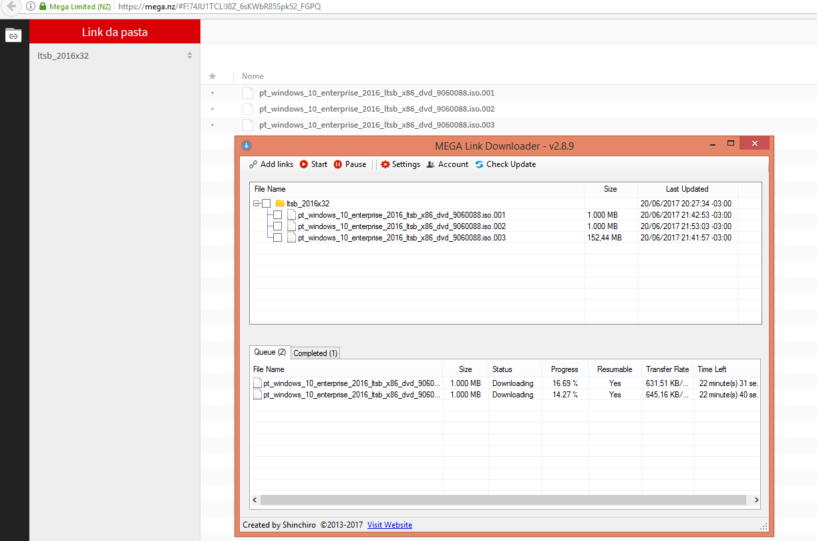Sort queue by Status column header
This screenshot has height=541, width=817.
(513, 369)
